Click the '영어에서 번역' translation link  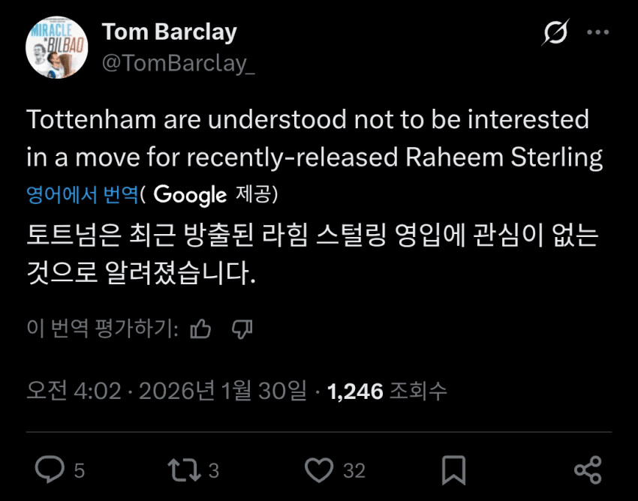83,195
